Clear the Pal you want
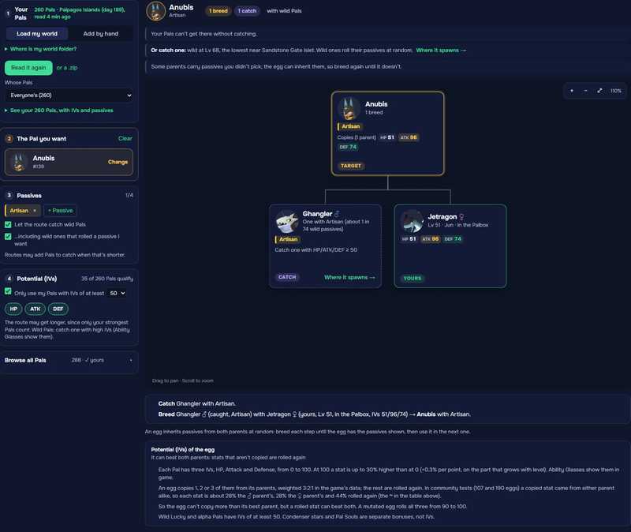This screenshot has height=532, width=631. point(125,139)
